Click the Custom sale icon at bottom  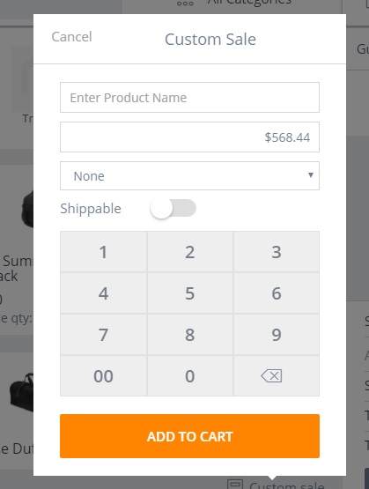coord(235,484)
